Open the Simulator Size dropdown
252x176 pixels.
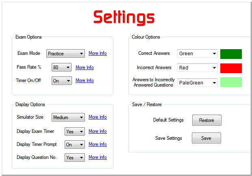click(x=68, y=117)
